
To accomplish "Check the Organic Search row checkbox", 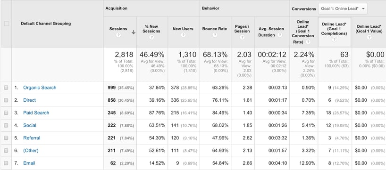I will click(6, 88).
